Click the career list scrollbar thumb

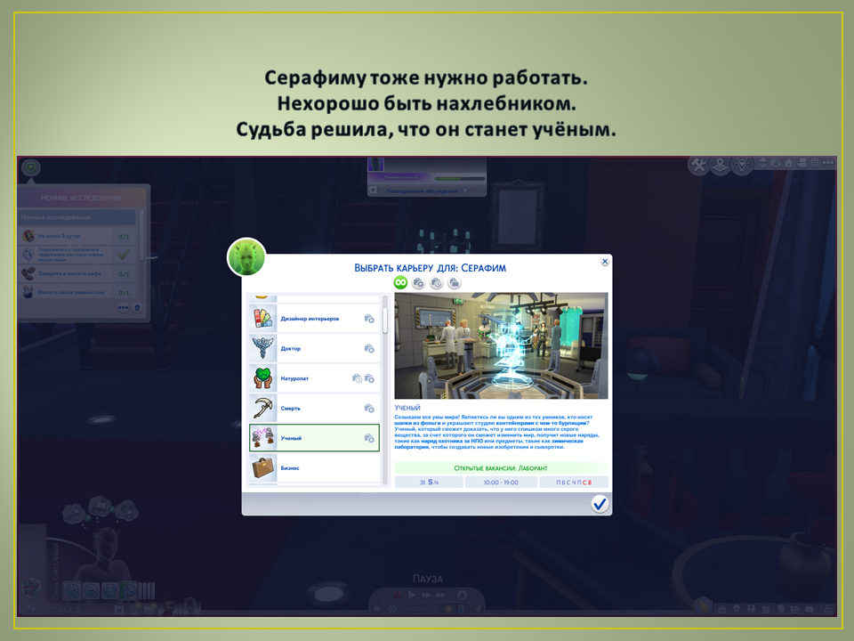click(385, 320)
